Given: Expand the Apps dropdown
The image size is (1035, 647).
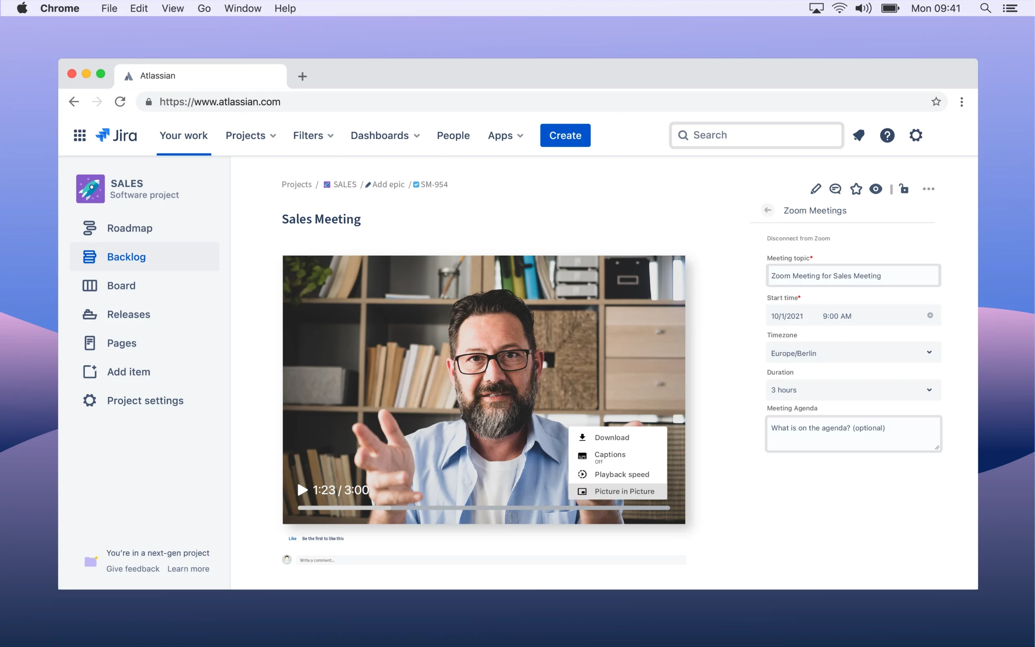Looking at the screenshot, I should (x=505, y=135).
